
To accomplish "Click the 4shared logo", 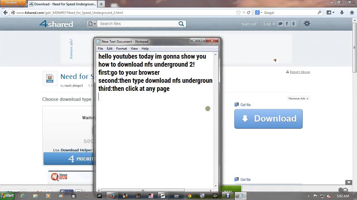I will coord(56,24).
